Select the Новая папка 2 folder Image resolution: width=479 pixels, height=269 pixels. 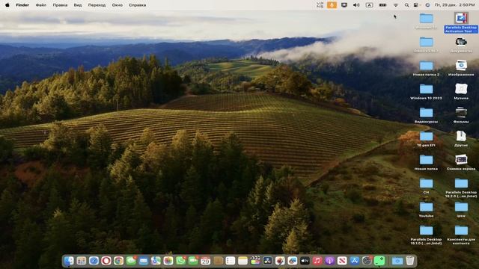[x=426, y=68]
